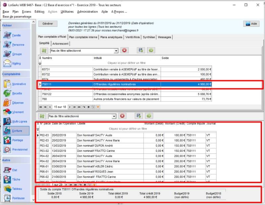Go to first record in upper navigator
The width and height of the screenshot is (265, 205).
click(40, 107)
